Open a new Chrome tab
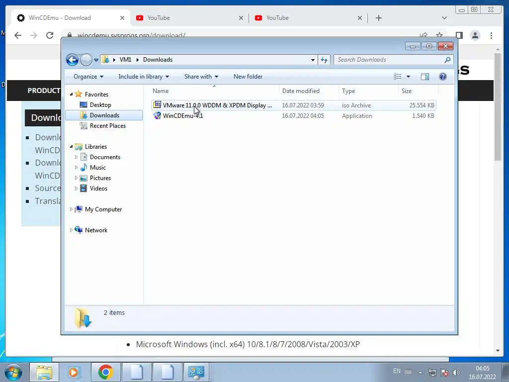Image resolution: width=509 pixels, height=382 pixels. [378, 18]
